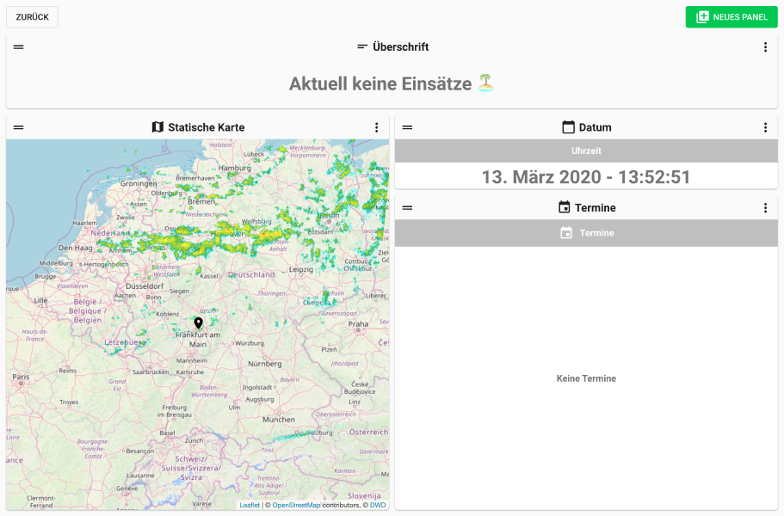Click the map icon in the Statische Karte header
784x516 pixels.
point(157,126)
